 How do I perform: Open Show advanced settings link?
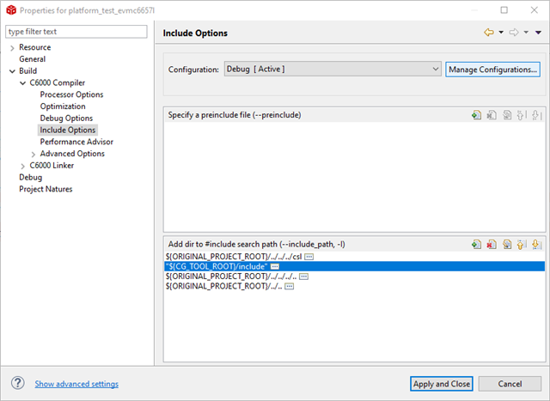[76, 384]
